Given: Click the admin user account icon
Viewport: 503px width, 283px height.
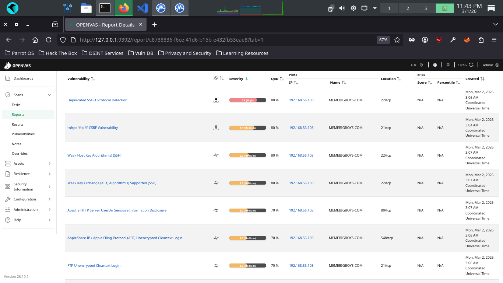Looking at the screenshot, I should click(497, 65).
